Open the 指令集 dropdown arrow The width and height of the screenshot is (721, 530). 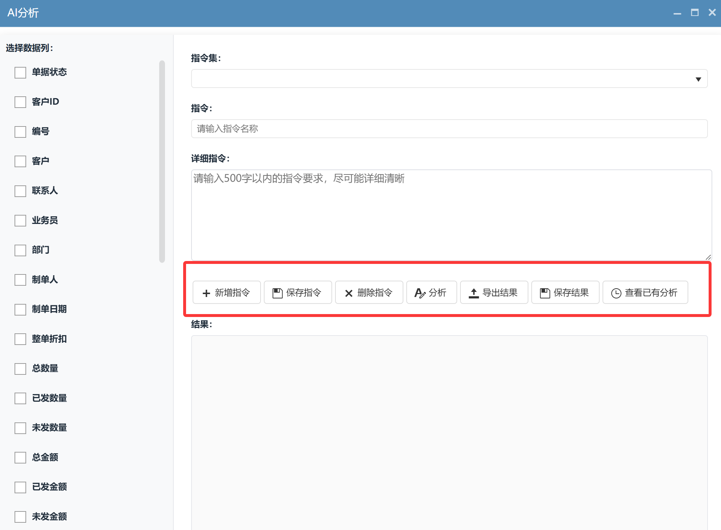698,79
